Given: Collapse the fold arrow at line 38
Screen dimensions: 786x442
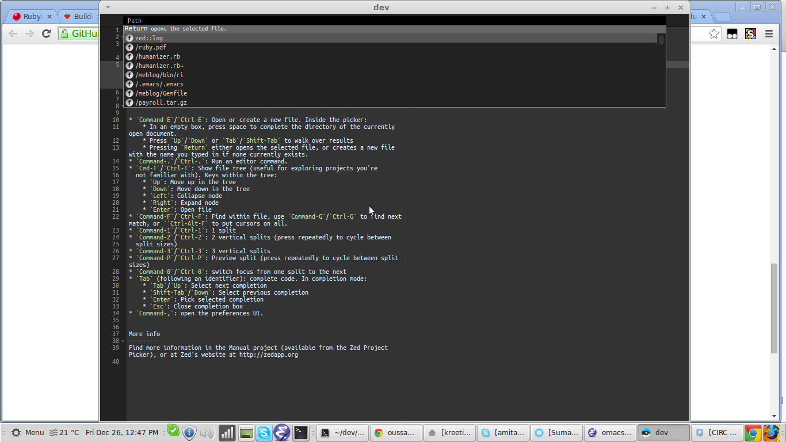Looking at the screenshot, I should point(123,341).
